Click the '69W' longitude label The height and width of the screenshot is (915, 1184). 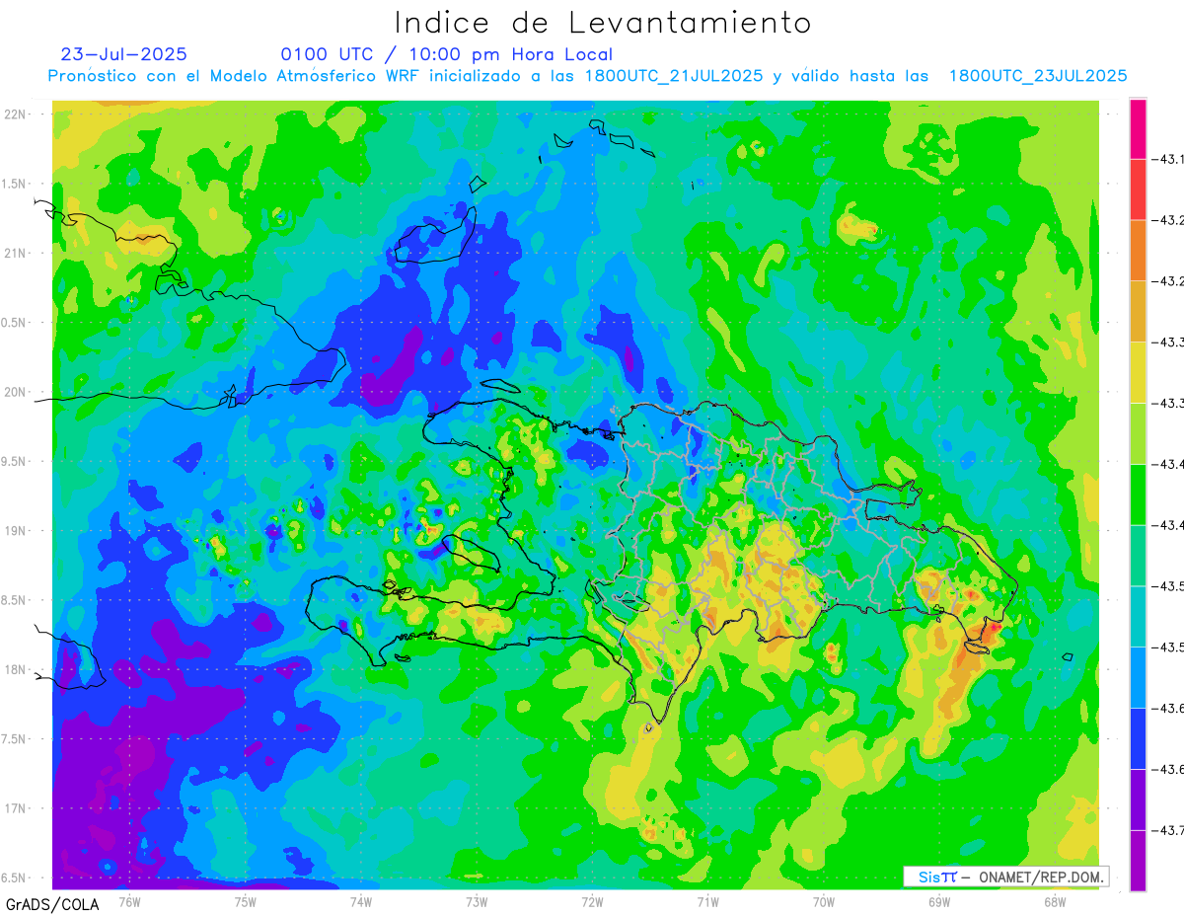939,901
